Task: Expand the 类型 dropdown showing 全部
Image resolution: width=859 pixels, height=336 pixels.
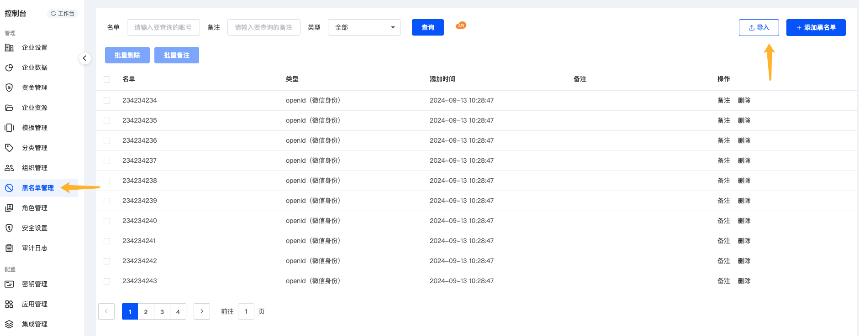Action: pos(364,27)
